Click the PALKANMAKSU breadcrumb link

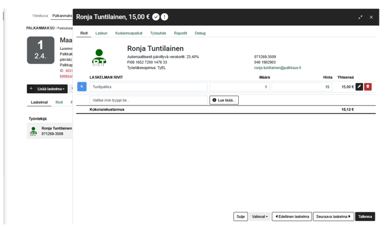coord(40,28)
